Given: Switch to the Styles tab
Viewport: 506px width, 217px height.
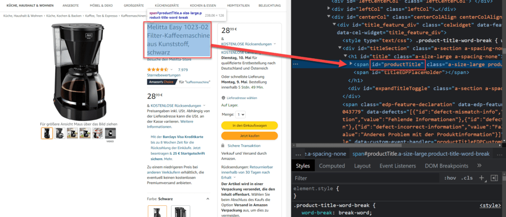Looking at the screenshot, I should (x=303, y=166).
